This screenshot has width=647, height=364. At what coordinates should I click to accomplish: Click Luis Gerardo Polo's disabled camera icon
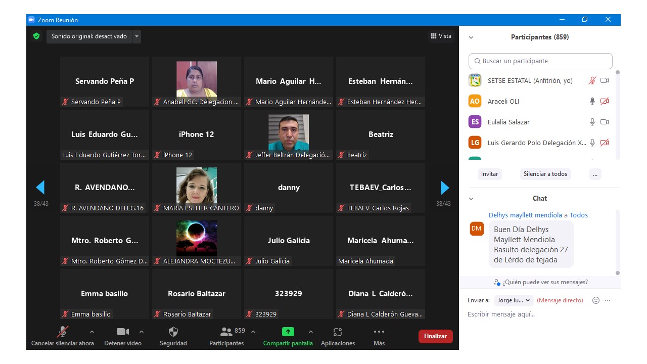605,143
